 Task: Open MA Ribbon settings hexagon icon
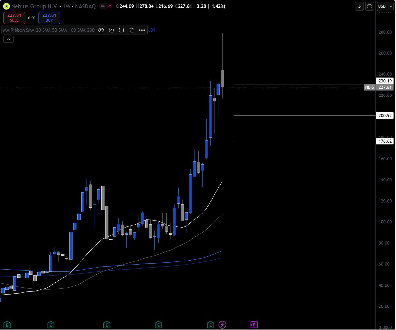[111, 30]
